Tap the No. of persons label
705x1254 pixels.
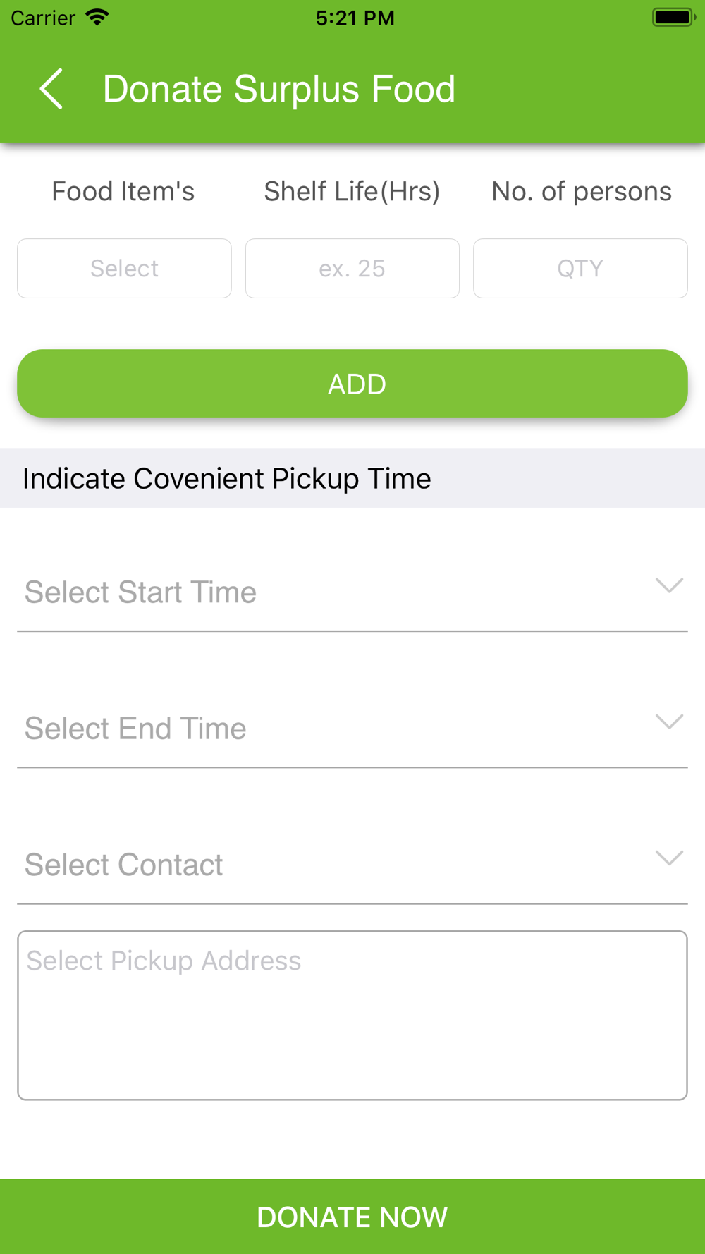click(581, 192)
